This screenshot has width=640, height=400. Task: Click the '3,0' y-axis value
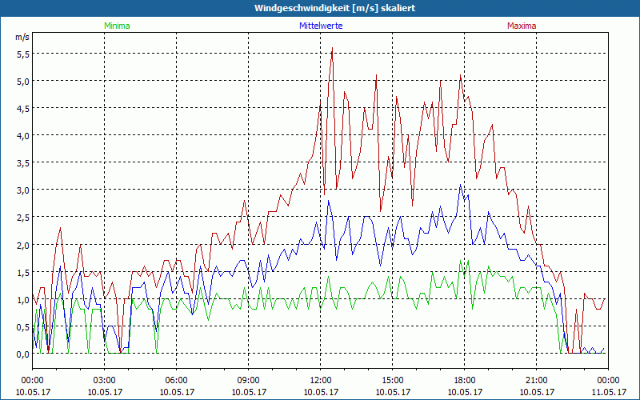point(23,191)
